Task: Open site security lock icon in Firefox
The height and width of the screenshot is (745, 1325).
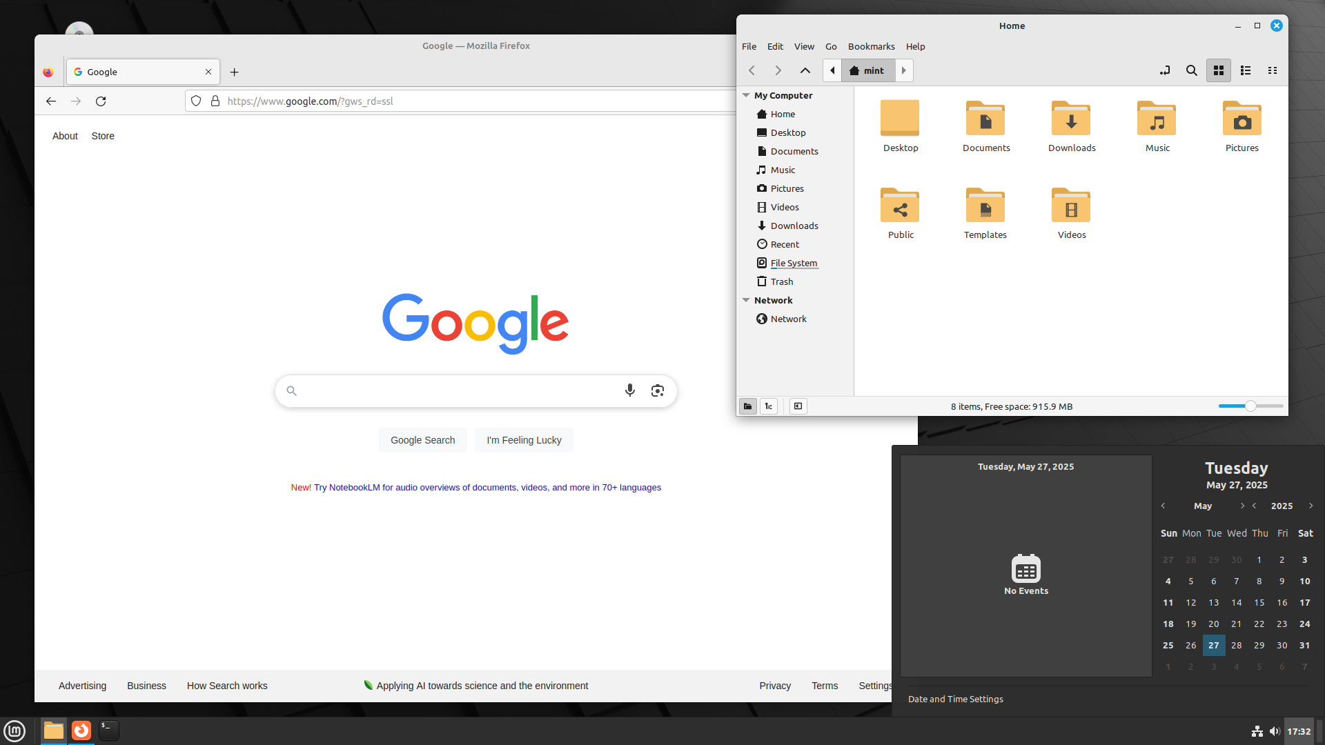Action: pyautogui.click(x=215, y=101)
